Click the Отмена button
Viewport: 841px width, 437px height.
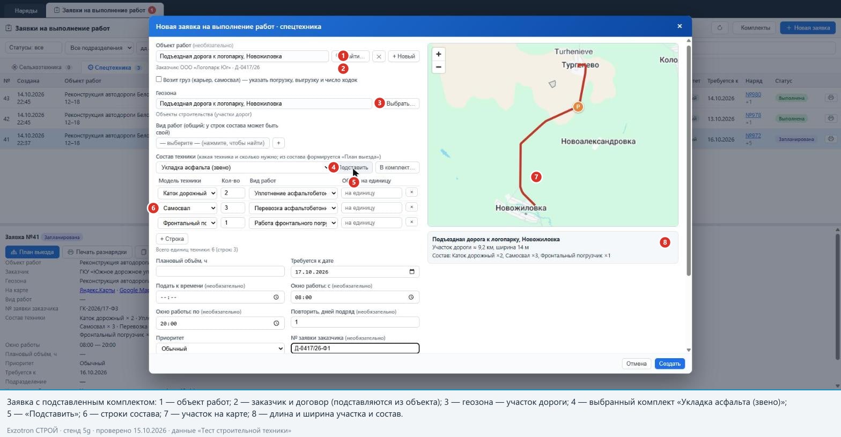point(637,364)
